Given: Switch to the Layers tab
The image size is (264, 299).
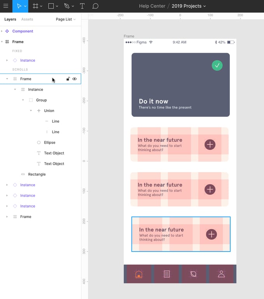Looking at the screenshot, I should pos(10,19).
